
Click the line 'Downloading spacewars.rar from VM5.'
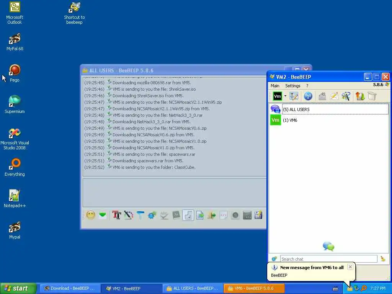(148, 161)
